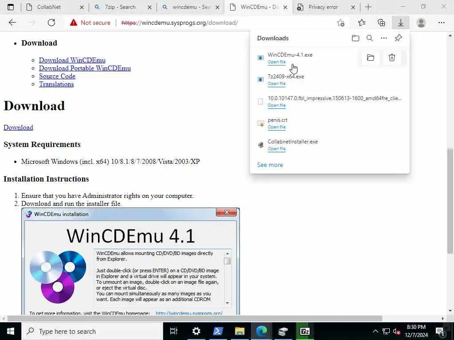The width and height of the screenshot is (454, 340).
Task: Close the Privacy error tab
Action: point(353,7)
